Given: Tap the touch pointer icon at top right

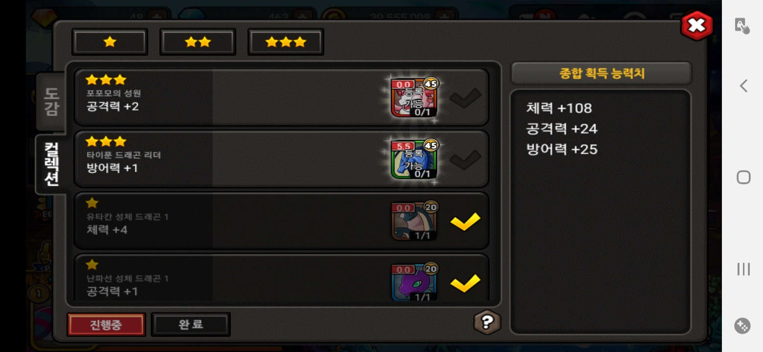Looking at the screenshot, I should (x=742, y=25).
